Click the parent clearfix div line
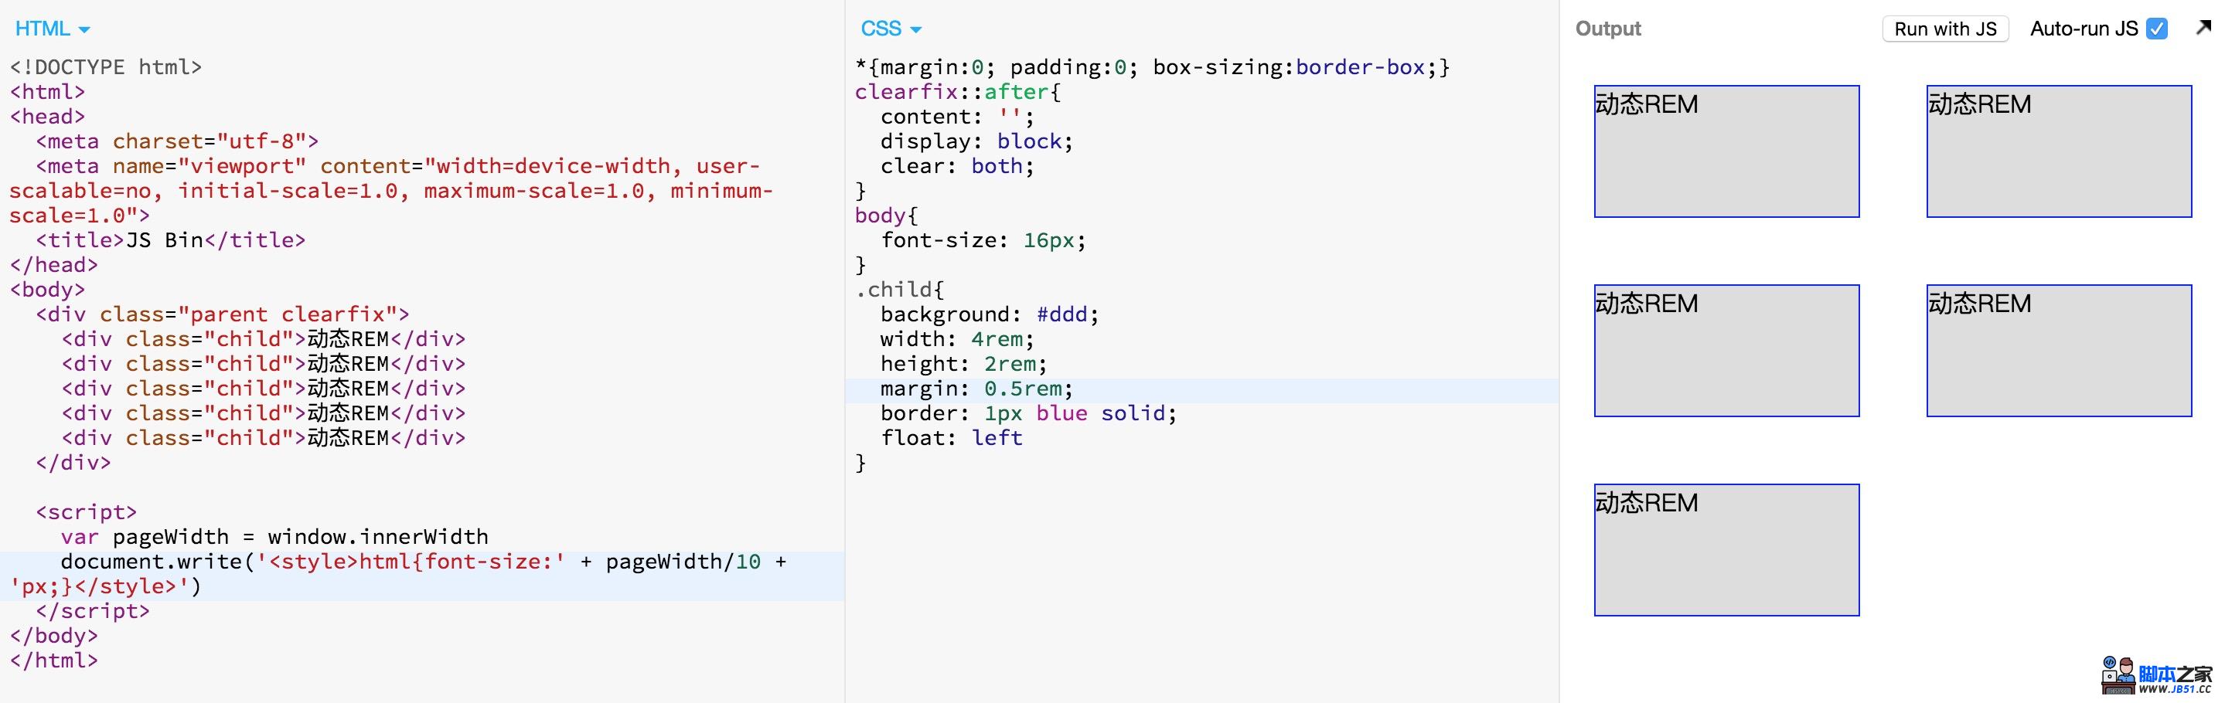Image resolution: width=2225 pixels, height=703 pixels. coord(222,314)
